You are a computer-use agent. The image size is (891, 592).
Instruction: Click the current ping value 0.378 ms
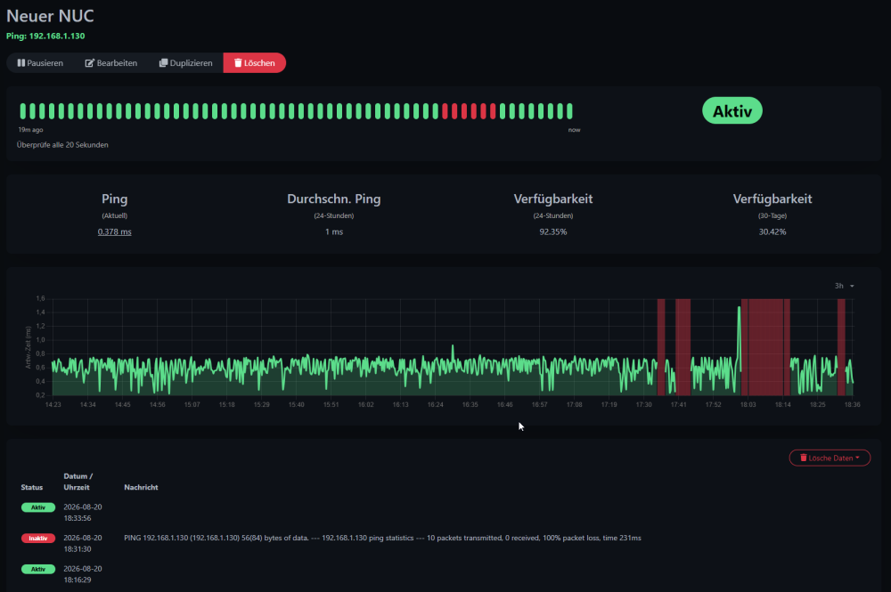point(114,231)
